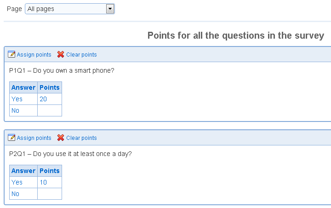
Task: Click the red X icon for P2Q1 Clear points
Action: tap(61, 138)
